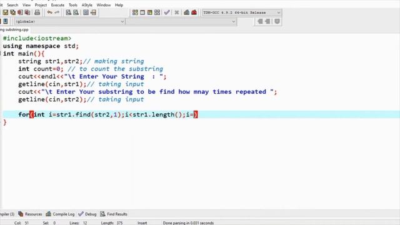
Task: Click the blue bookmark icon left of globals
Action: coord(6,21)
